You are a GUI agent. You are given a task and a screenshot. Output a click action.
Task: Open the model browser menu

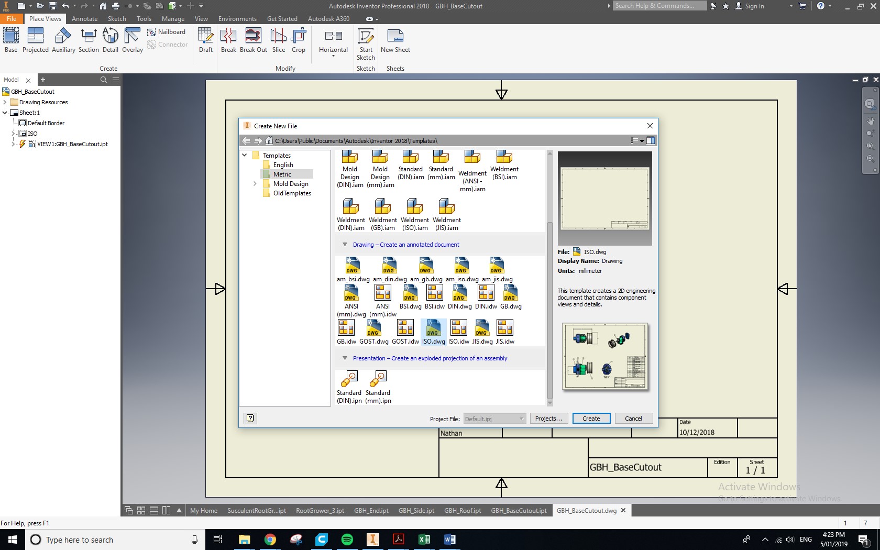pyautogui.click(x=116, y=80)
